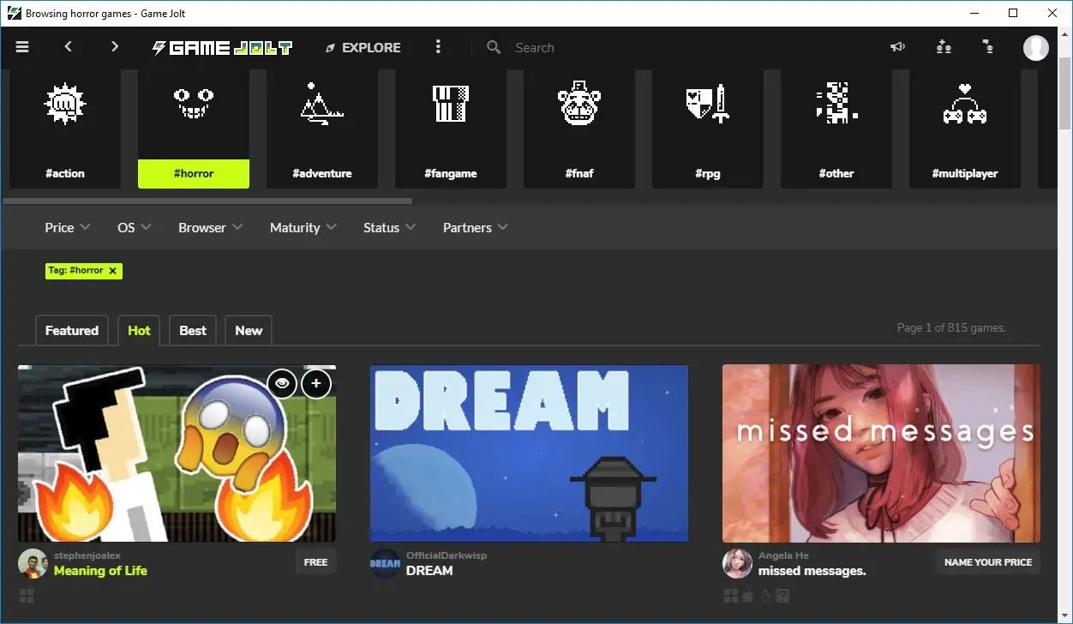Expand the Price filter dropdown

68,227
